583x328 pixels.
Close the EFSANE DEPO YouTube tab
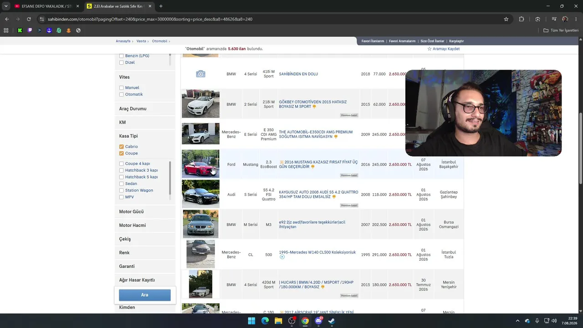pos(77,6)
